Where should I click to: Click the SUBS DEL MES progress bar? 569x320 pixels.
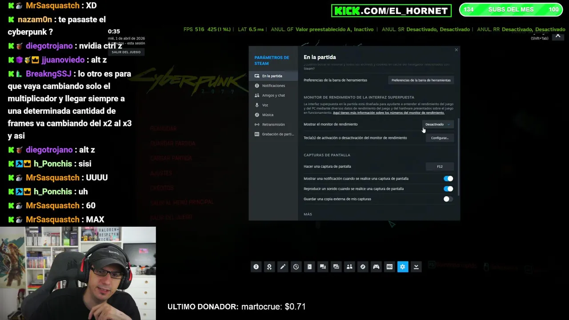(511, 10)
